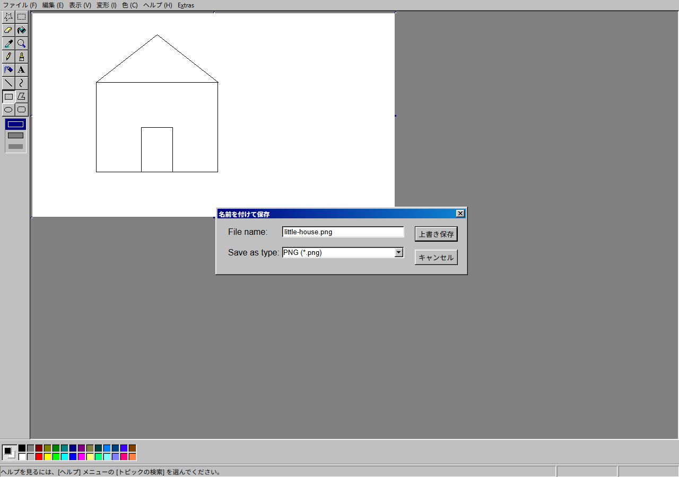
Task: Open the 表示 (V) menu
Action: pyautogui.click(x=80, y=5)
